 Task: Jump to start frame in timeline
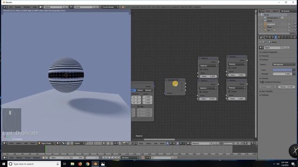point(103,158)
